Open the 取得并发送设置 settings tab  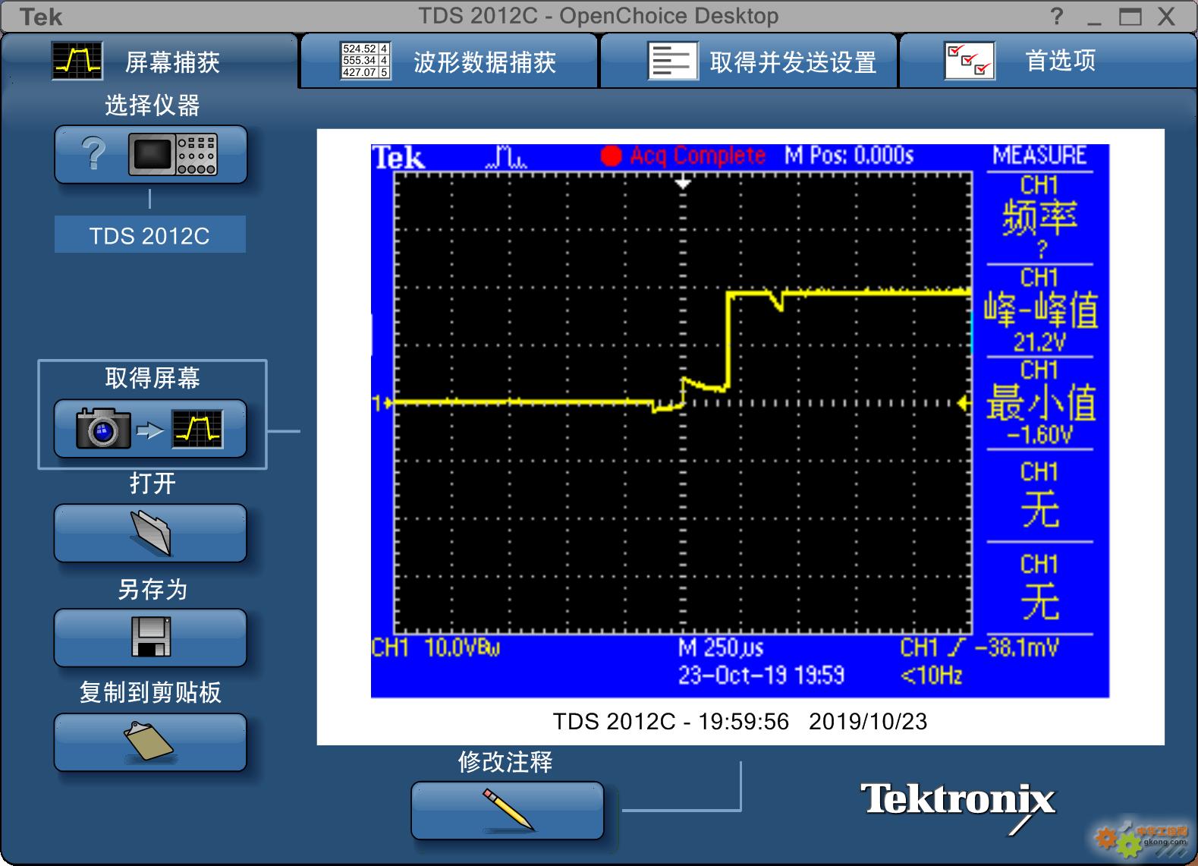pos(749,61)
